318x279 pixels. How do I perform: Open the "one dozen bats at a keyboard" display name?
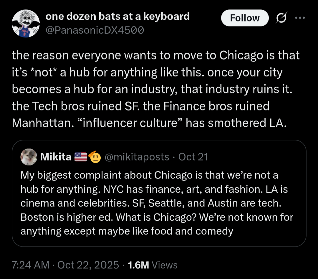(117, 16)
